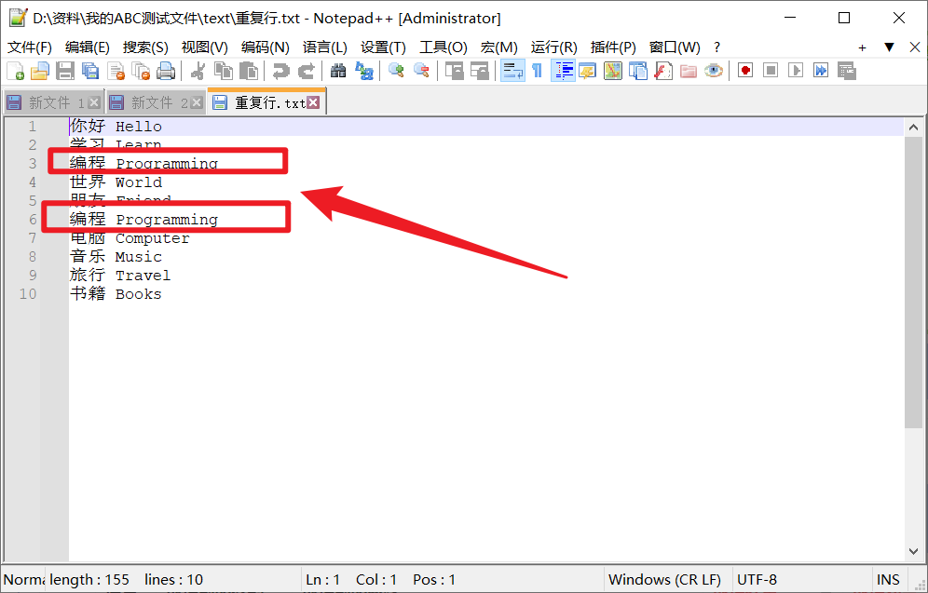Click the Redo arrow icon

coord(306,71)
